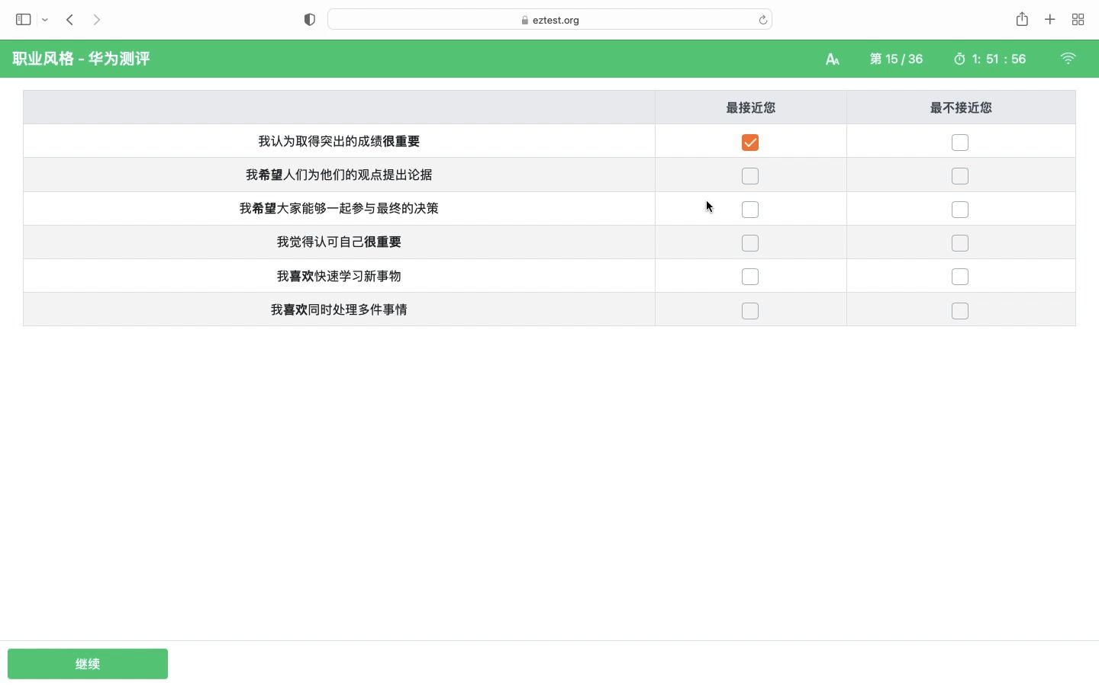1099x686 pixels.
Task: Open the Share icon in the toolbar
Action: [1022, 19]
